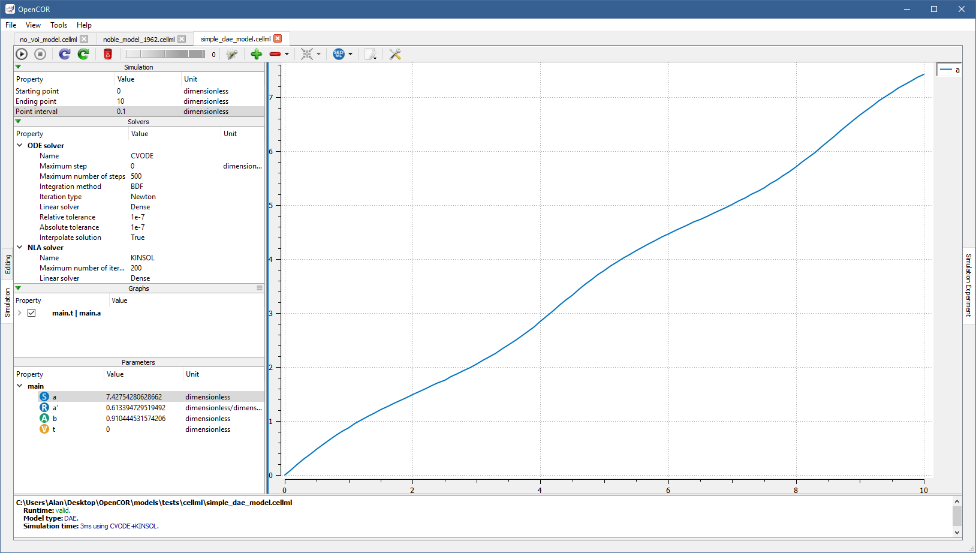
Task: Clear simulation data with the red bin
Action: (x=108, y=54)
